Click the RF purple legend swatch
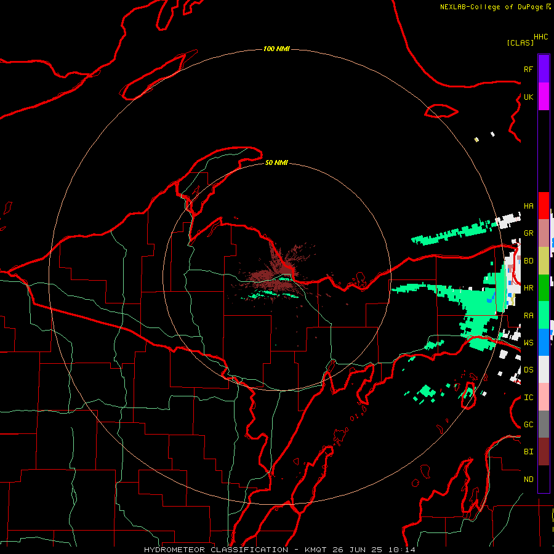 (544, 68)
